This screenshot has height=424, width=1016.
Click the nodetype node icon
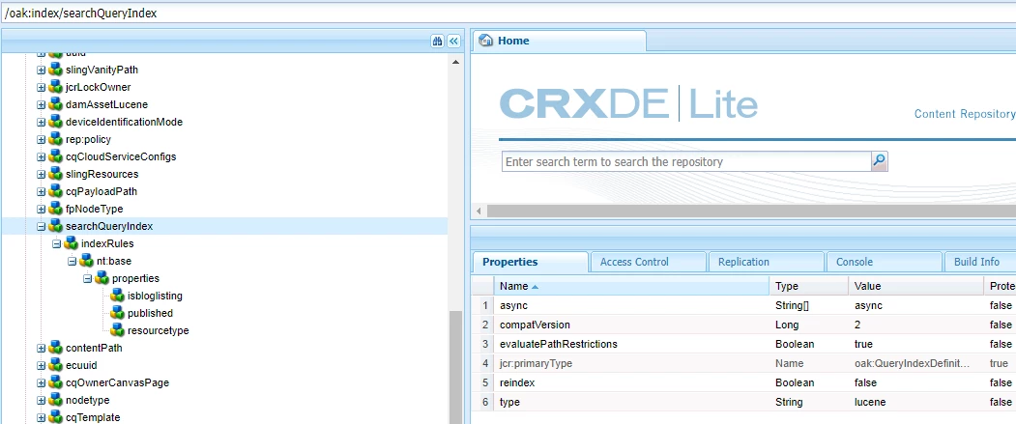55,400
